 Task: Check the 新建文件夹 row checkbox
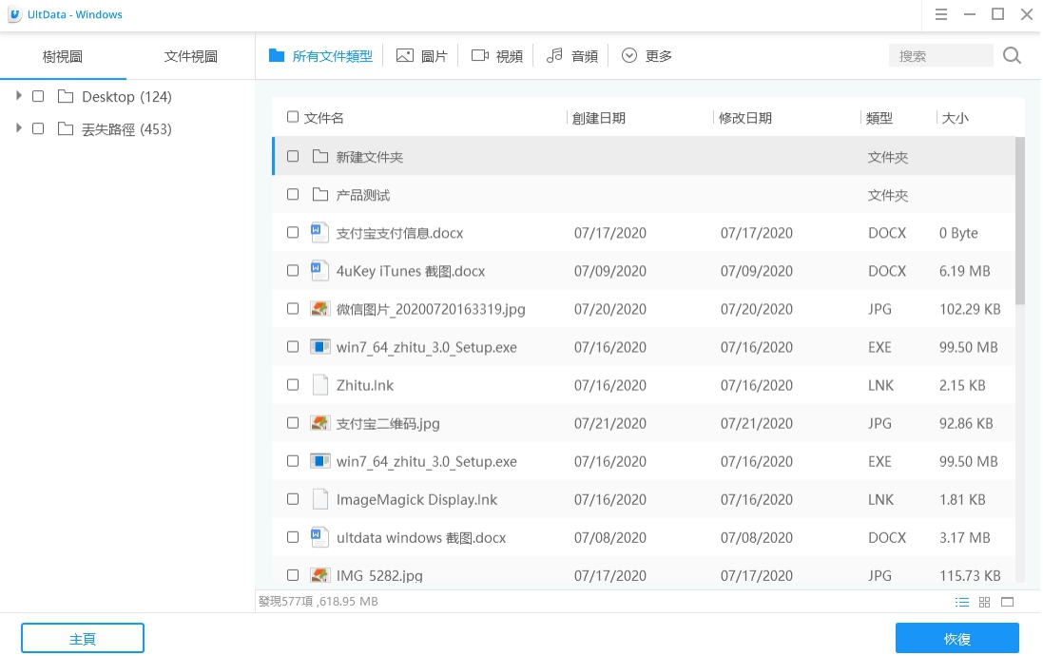(x=293, y=156)
